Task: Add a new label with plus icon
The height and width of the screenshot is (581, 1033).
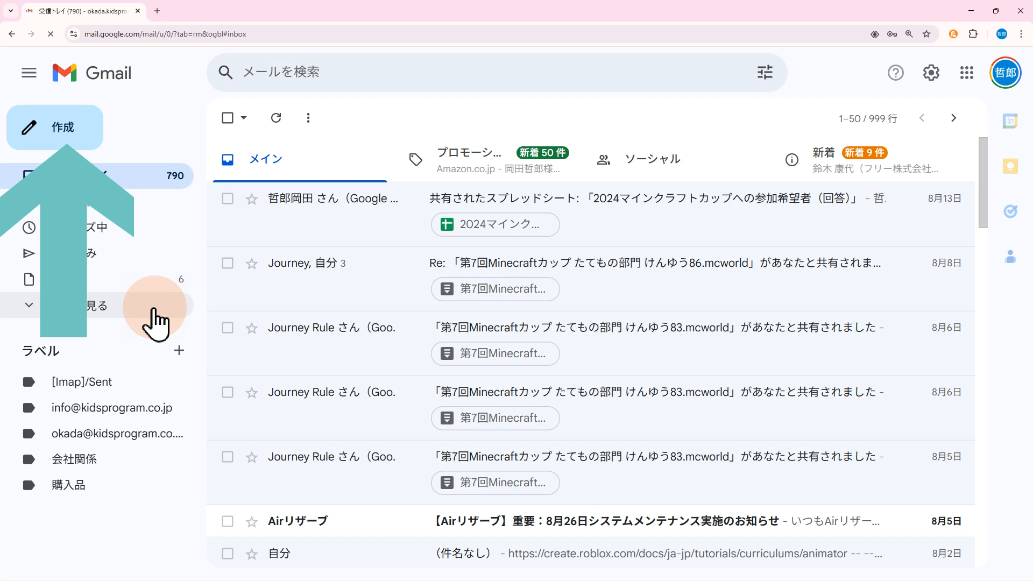Action: [x=179, y=351]
